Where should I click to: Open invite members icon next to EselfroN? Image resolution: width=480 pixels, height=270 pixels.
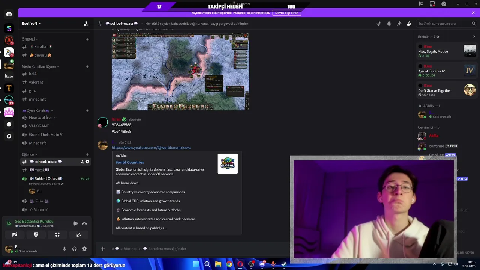(x=86, y=23)
